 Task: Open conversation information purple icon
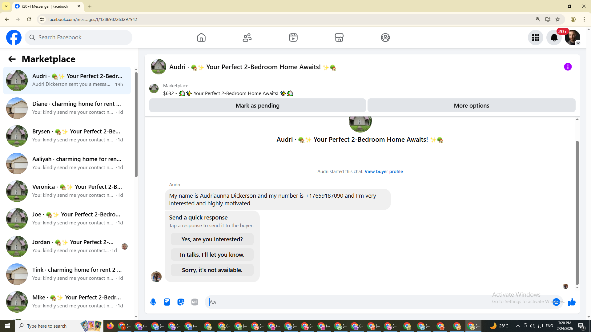[x=568, y=67]
